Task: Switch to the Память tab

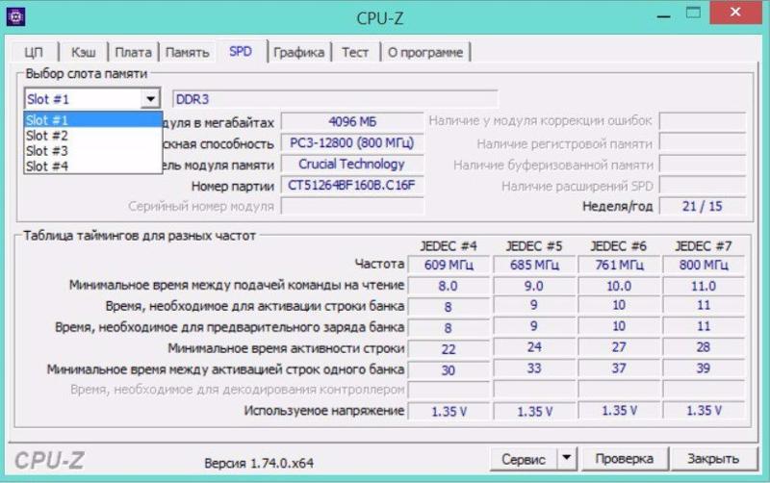Action: [x=187, y=52]
